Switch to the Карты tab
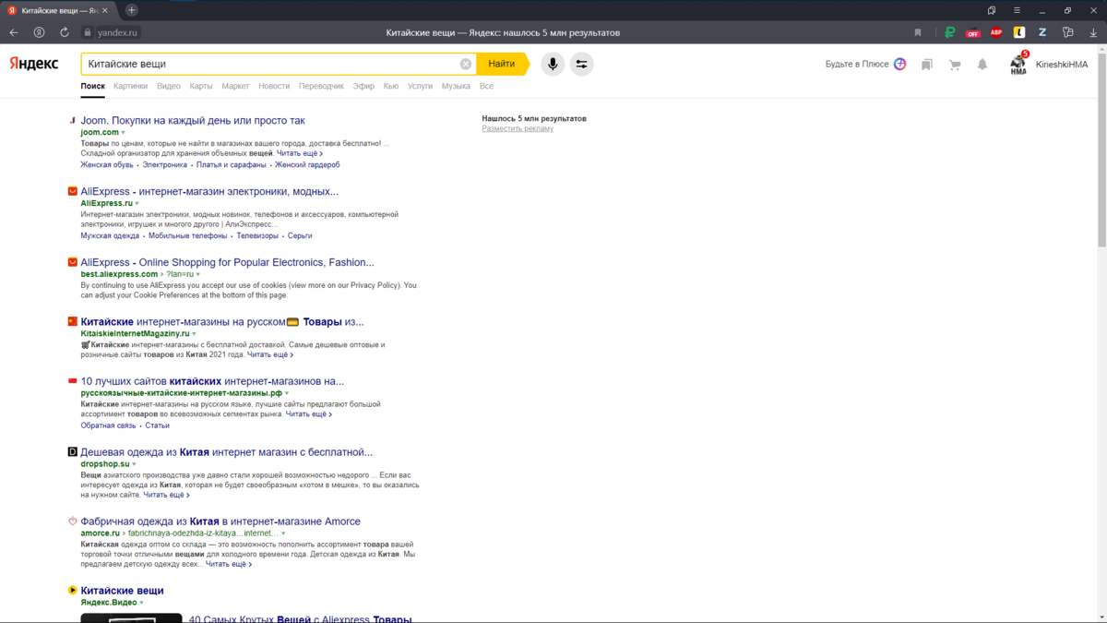The image size is (1107, 623). [x=201, y=86]
